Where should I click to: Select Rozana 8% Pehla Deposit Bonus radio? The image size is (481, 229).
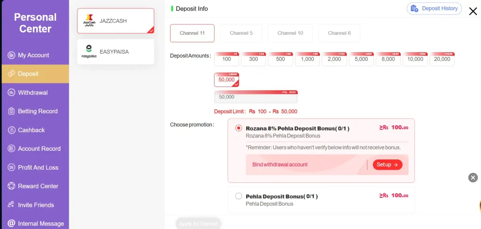coord(239,128)
